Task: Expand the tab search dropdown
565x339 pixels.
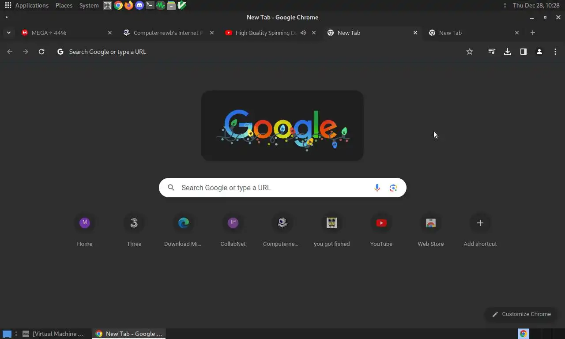Action: 9,33
